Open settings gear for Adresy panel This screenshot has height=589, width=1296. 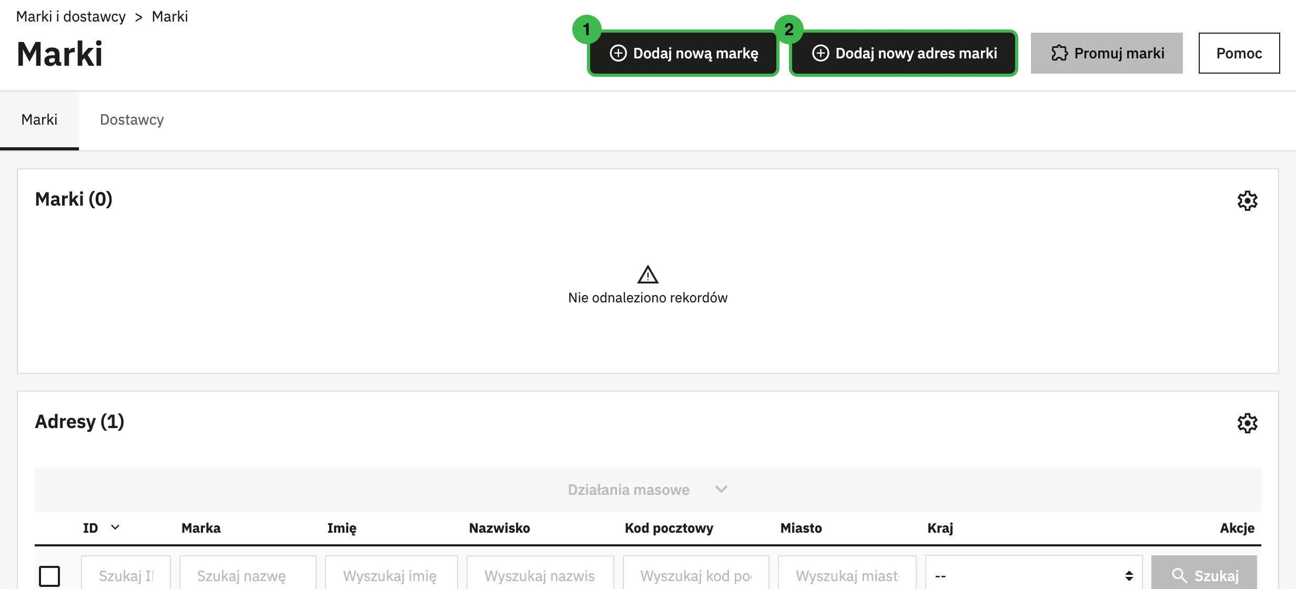[1247, 423]
